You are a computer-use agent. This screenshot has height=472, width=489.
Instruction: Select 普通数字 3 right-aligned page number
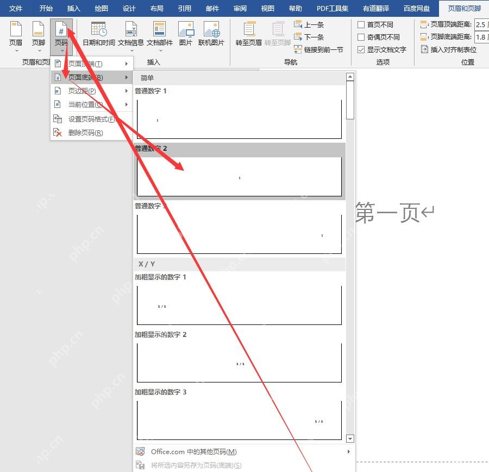240,228
